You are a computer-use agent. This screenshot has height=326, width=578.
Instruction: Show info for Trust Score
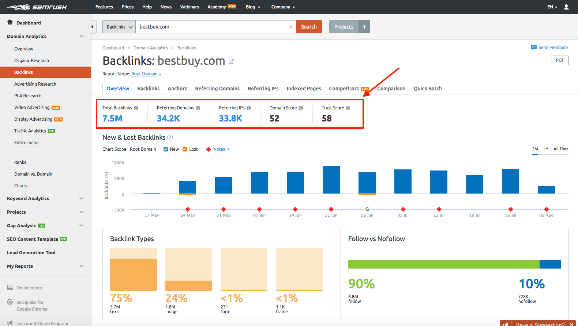348,108
